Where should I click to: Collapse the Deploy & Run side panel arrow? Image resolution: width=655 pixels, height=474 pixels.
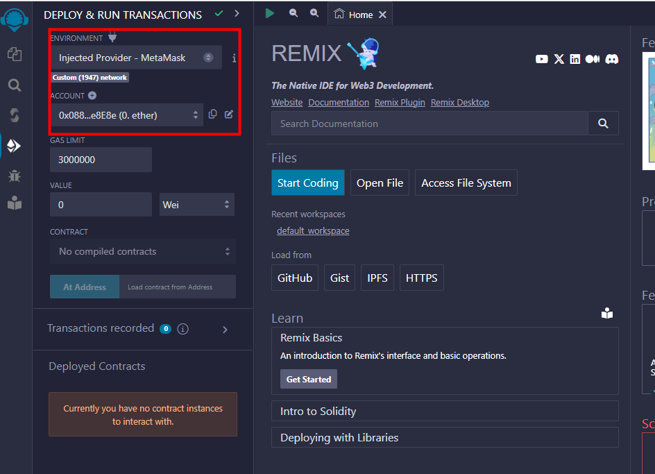point(237,13)
